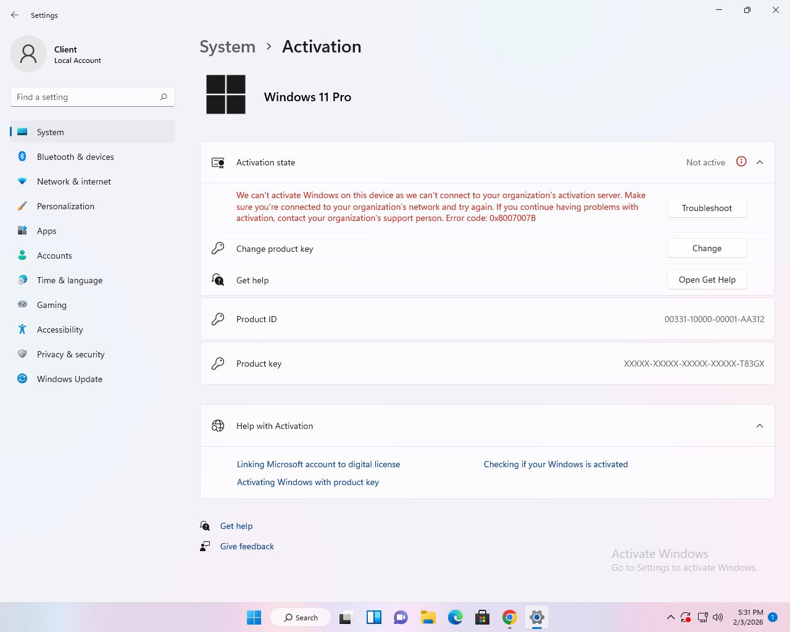The image size is (790, 632).
Task: Click Change product key button
Action: click(707, 248)
